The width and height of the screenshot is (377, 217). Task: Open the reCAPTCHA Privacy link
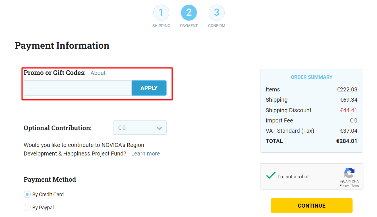pos(344,186)
